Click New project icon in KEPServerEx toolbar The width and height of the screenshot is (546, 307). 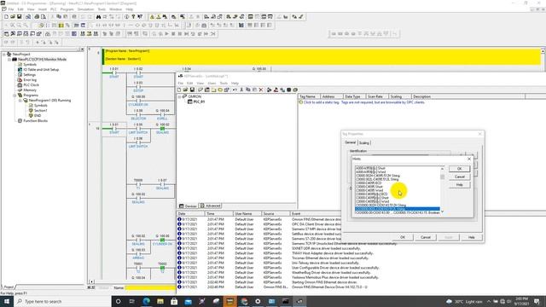click(179, 90)
